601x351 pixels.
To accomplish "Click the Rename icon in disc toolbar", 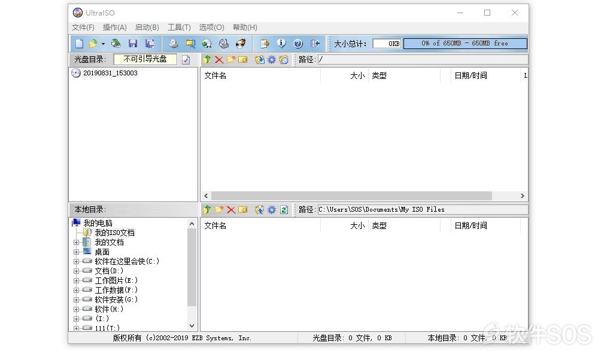I will (242, 59).
